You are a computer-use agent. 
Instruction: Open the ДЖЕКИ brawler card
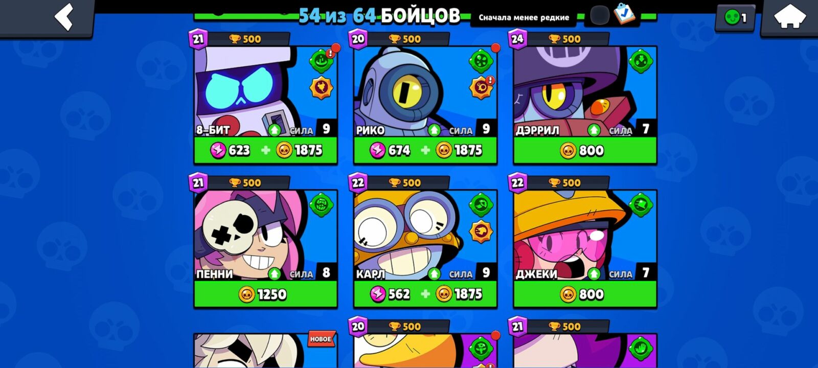[585, 236]
